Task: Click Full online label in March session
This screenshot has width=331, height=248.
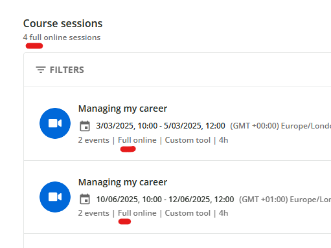Action: 137,140
